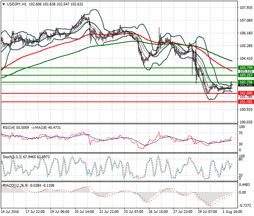Click the 106.160 price scale value

[x=246, y=33]
